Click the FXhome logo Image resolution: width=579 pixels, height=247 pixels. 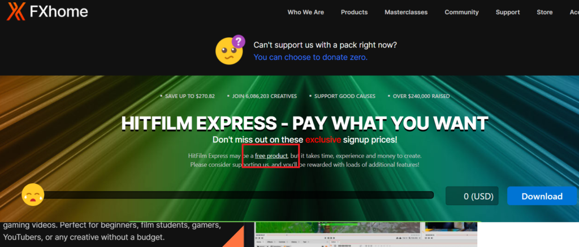(x=47, y=11)
